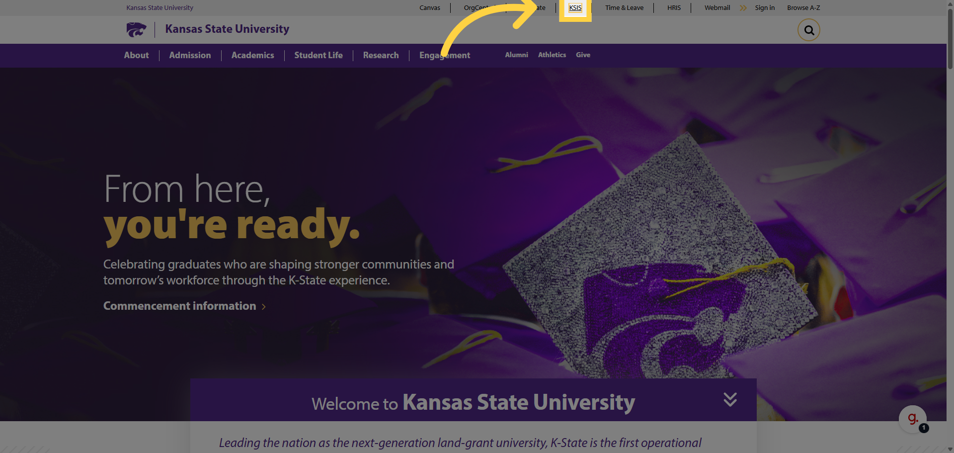Visit the Athletics link
Screen dimensions: 954x453
tap(552, 55)
